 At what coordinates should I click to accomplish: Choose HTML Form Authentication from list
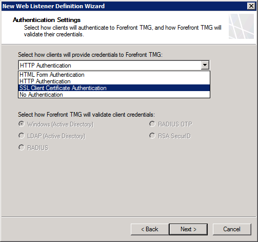tap(114, 75)
